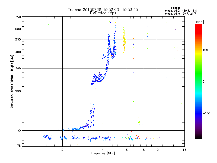Screen dimensions: 217x163
Task: Click the x-axis tick label '10'
Action: 157,150
